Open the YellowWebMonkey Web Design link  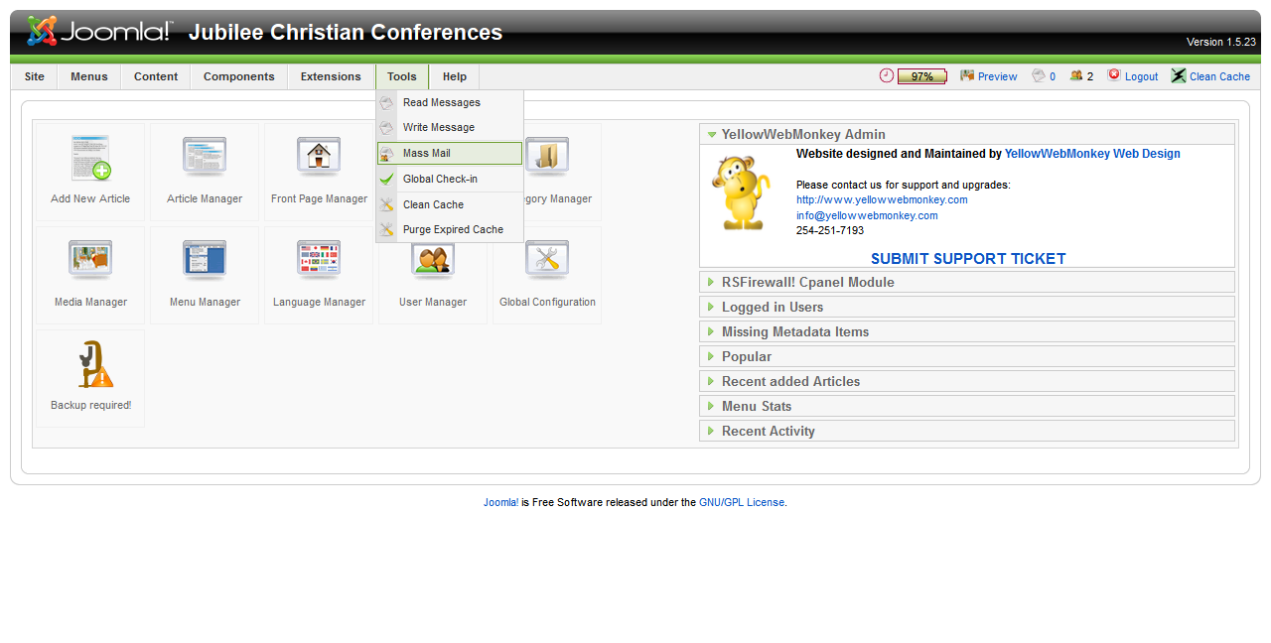click(1092, 154)
